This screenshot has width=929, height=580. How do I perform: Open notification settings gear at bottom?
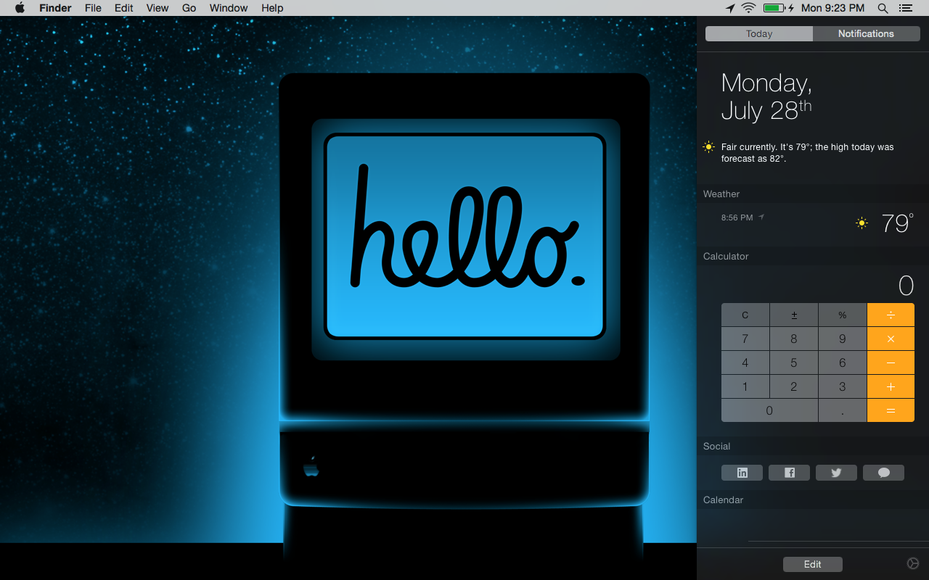tap(913, 563)
